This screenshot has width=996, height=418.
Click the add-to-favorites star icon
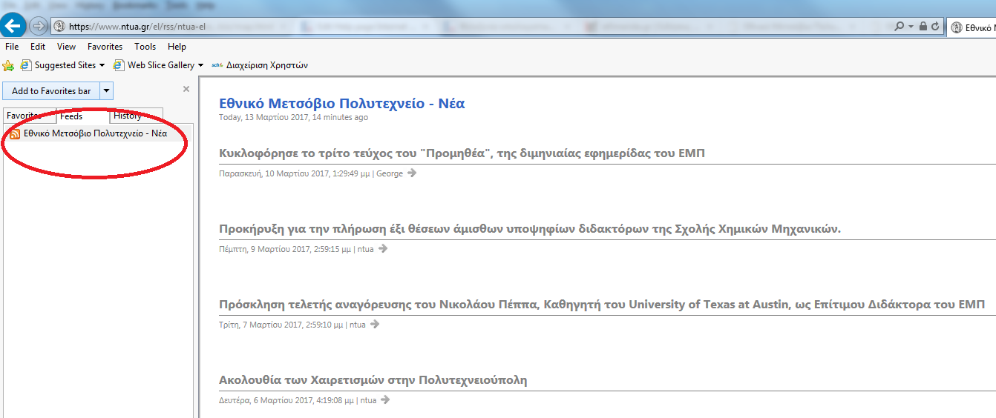coord(8,65)
